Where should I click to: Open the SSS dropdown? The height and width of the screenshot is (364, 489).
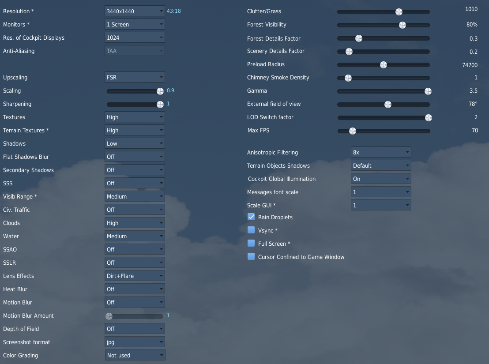(x=135, y=183)
